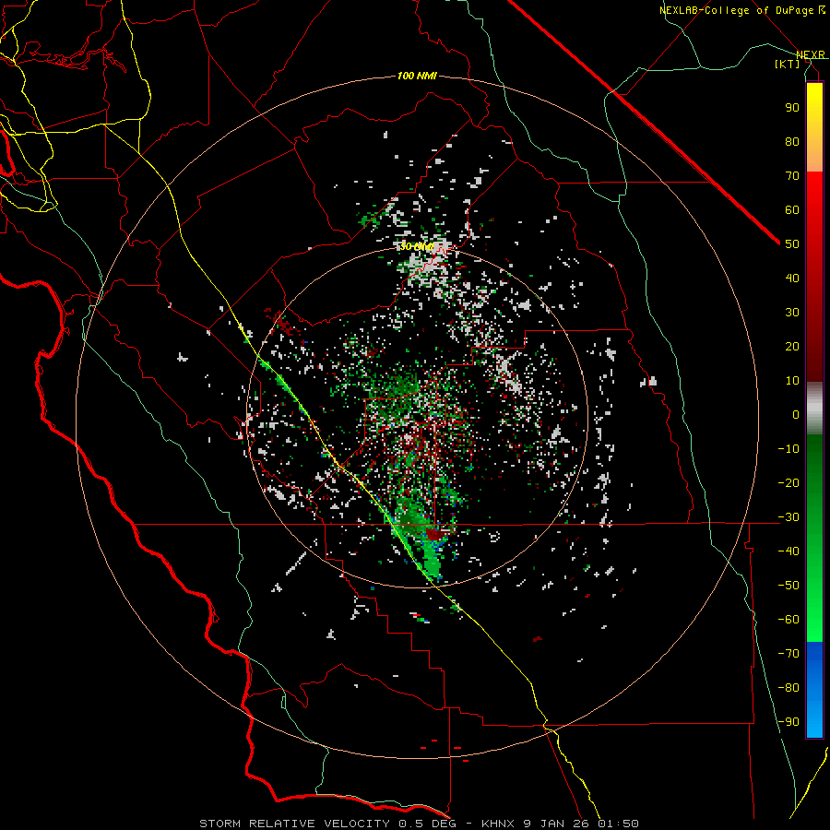Click the -60 value on the velocity scale
Image resolution: width=830 pixels, height=830 pixels.
788,620
